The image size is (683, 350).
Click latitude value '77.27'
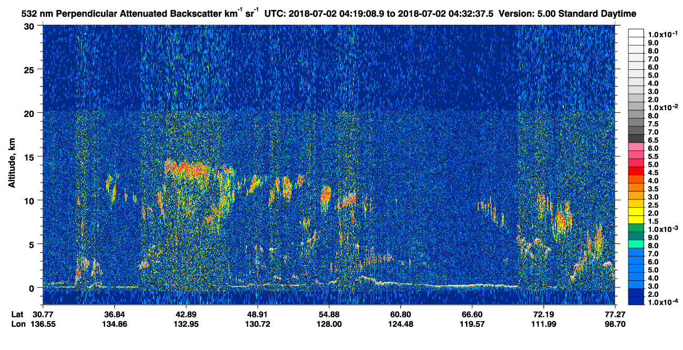coord(615,314)
